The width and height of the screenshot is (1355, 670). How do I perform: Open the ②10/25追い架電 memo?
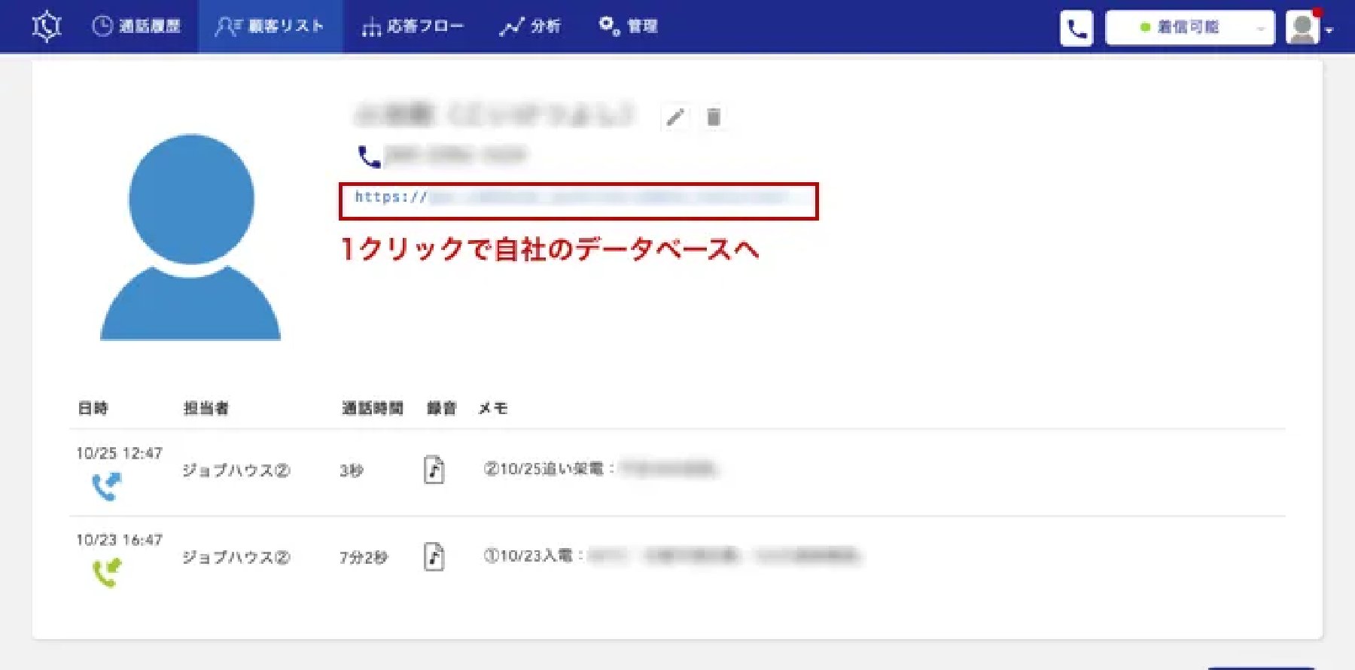pyautogui.click(x=601, y=469)
